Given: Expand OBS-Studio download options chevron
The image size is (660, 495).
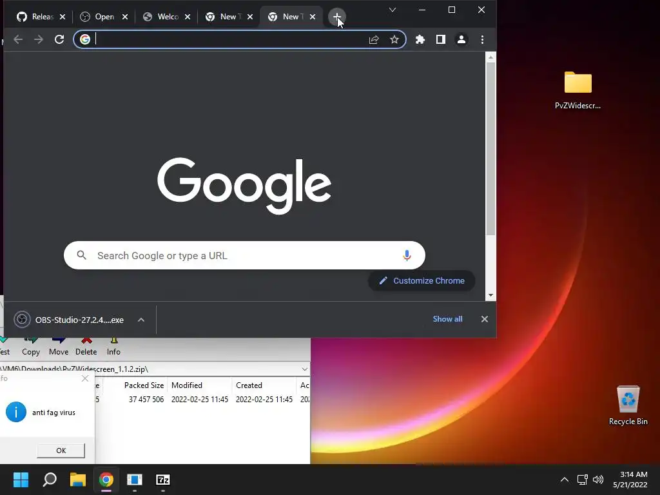Looking at the screenshot, I should 141,320.
